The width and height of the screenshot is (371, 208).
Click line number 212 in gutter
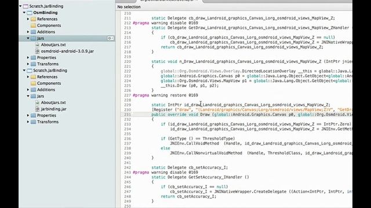(128, 23)
